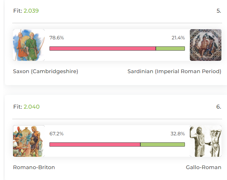Viewport: 227px width, 180px height.
Task: Click the 32.8% percentage label
Action: 178,134
